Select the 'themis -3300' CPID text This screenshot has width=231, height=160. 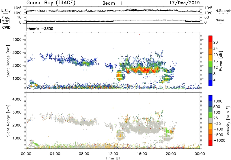pyautogui.click(x=40, y=29)
